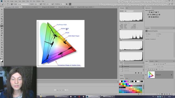The height and width of the screenshot is (98, 175).
Task: Switch to the Channels tab
Action: click(151, 61)
